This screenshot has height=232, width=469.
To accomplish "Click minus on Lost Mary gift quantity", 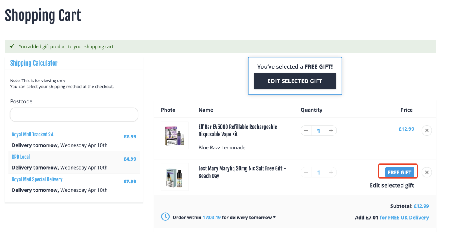I will [x=306, y=172].
